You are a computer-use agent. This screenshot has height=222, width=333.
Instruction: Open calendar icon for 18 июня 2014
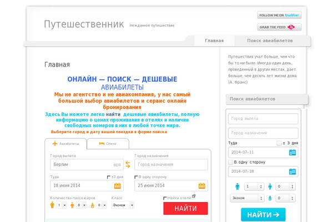[x=118, y=186]
